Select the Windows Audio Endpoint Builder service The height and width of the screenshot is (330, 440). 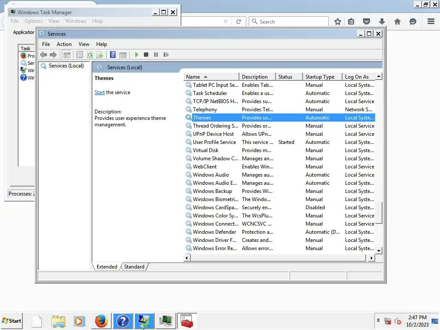[280, 183]
